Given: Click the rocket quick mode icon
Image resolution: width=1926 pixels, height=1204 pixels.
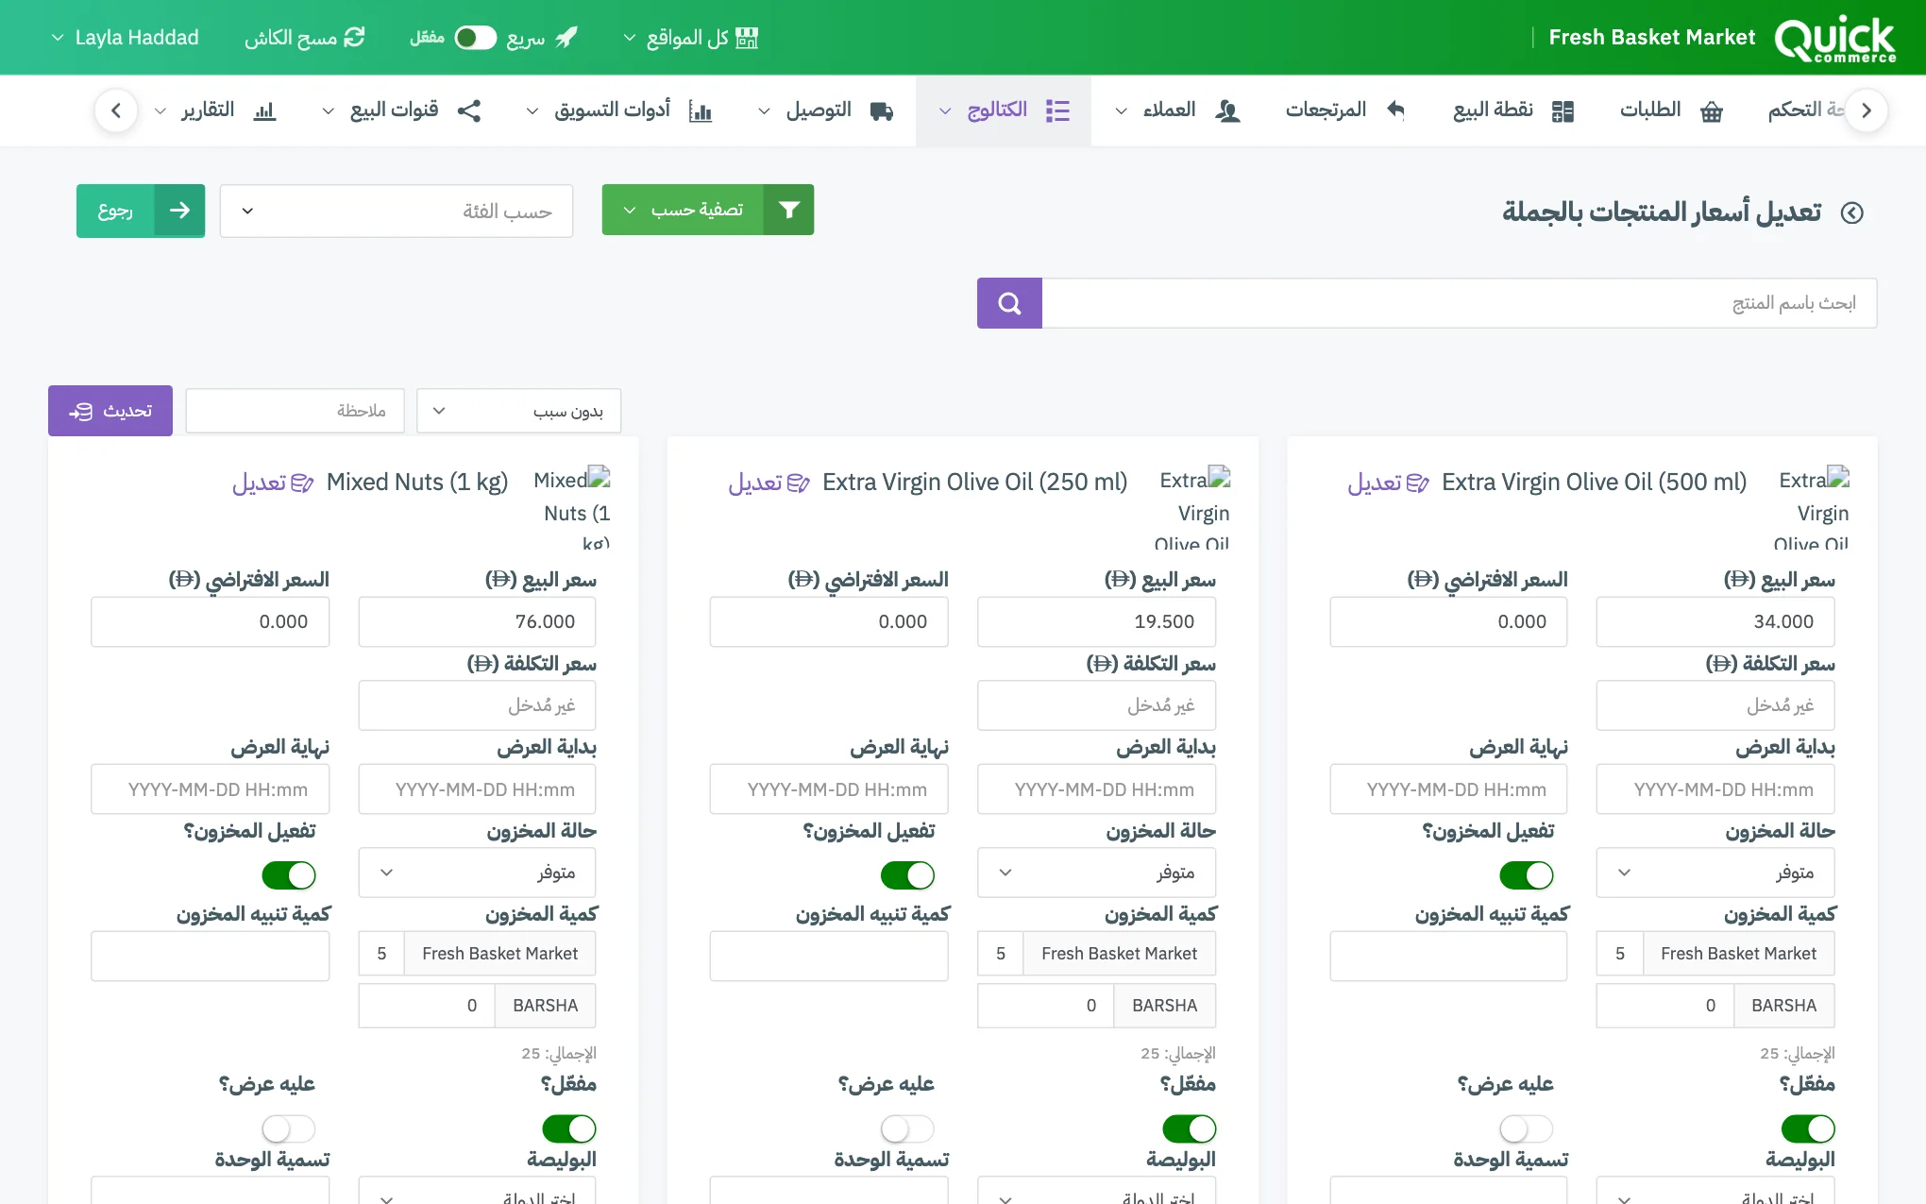Looking at the screenshot, I should (566, 37).
